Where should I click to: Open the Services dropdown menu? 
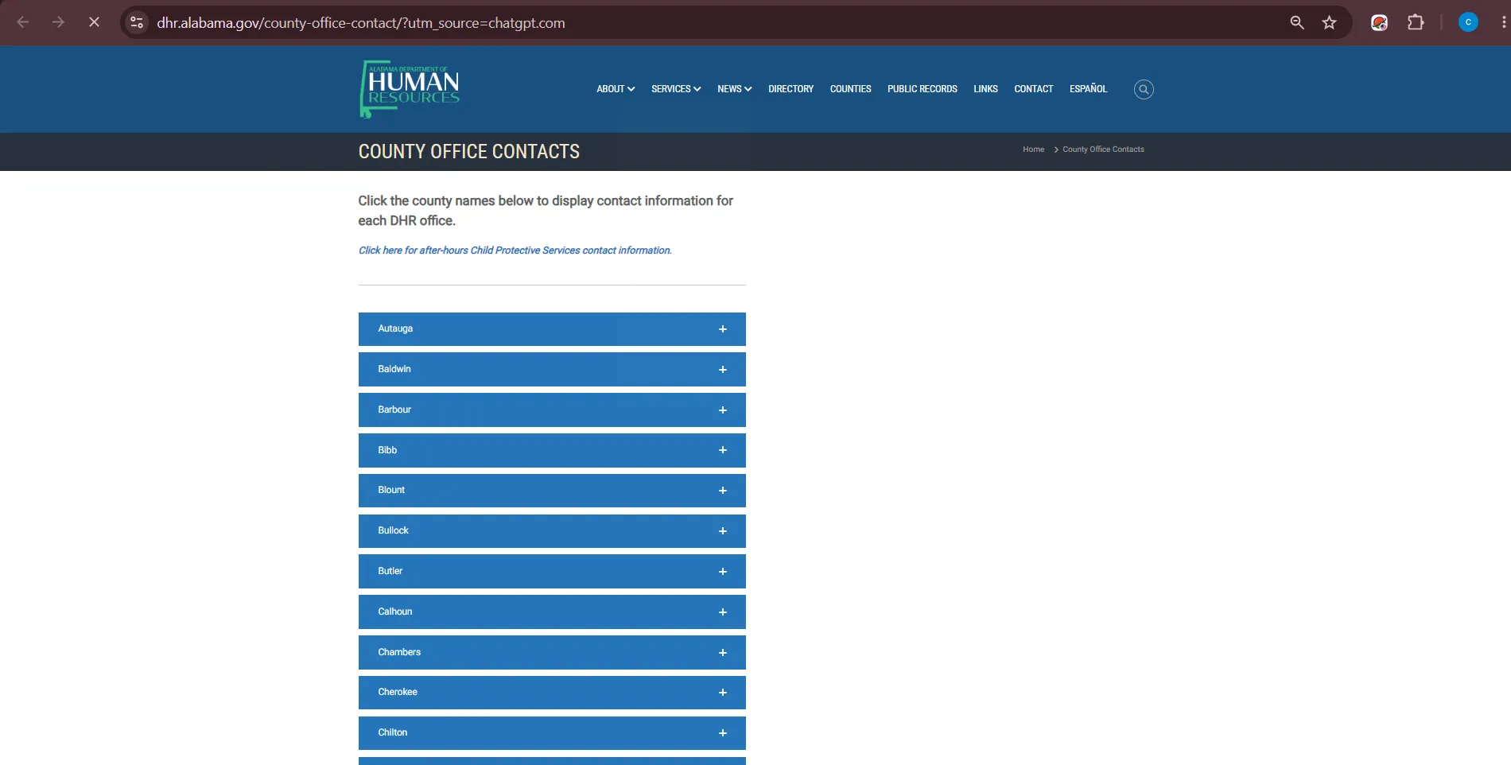[676, 89]
